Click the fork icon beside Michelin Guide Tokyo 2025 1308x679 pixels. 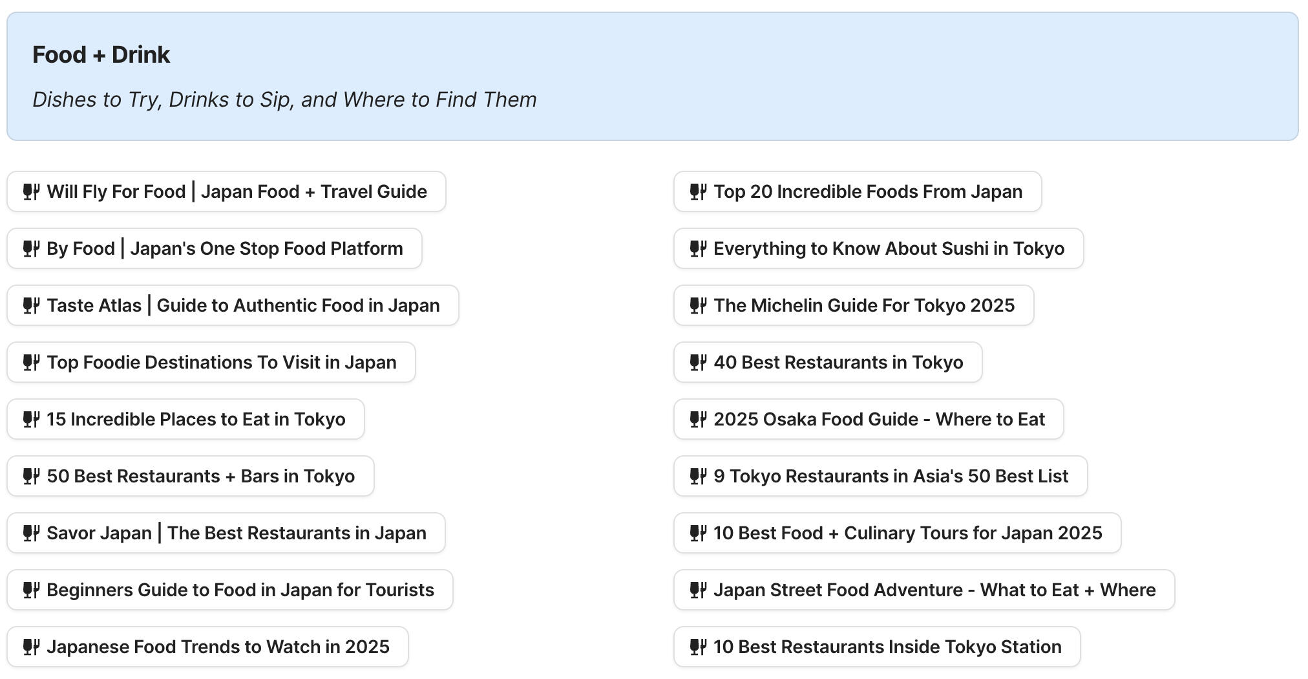pos(698,305)
